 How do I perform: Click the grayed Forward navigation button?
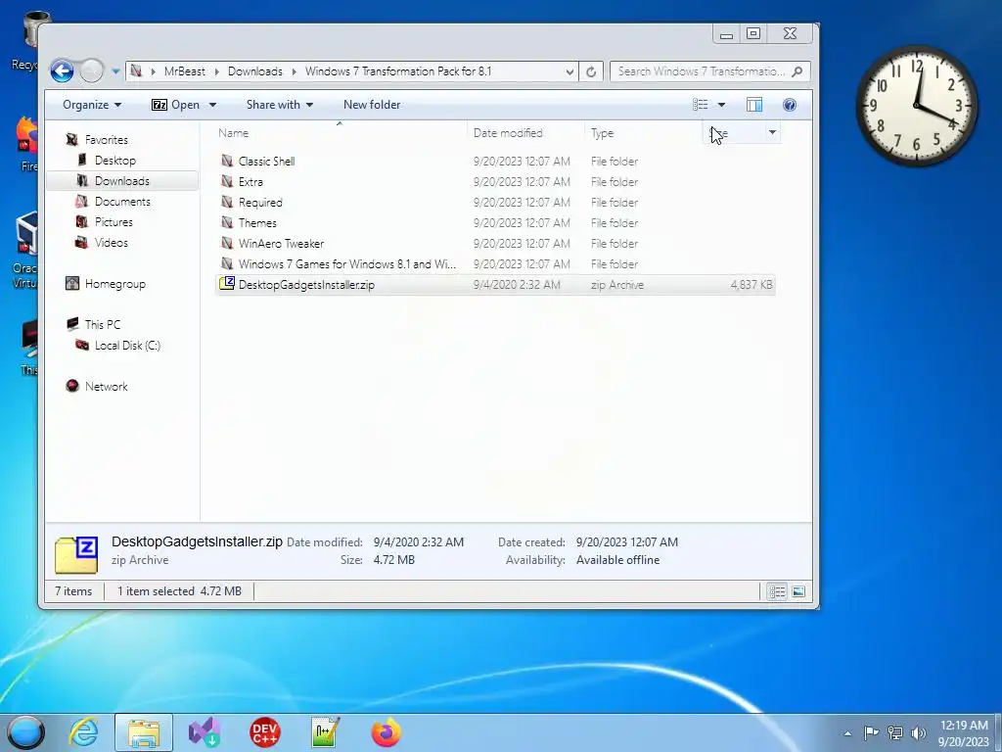coord(91,70)
